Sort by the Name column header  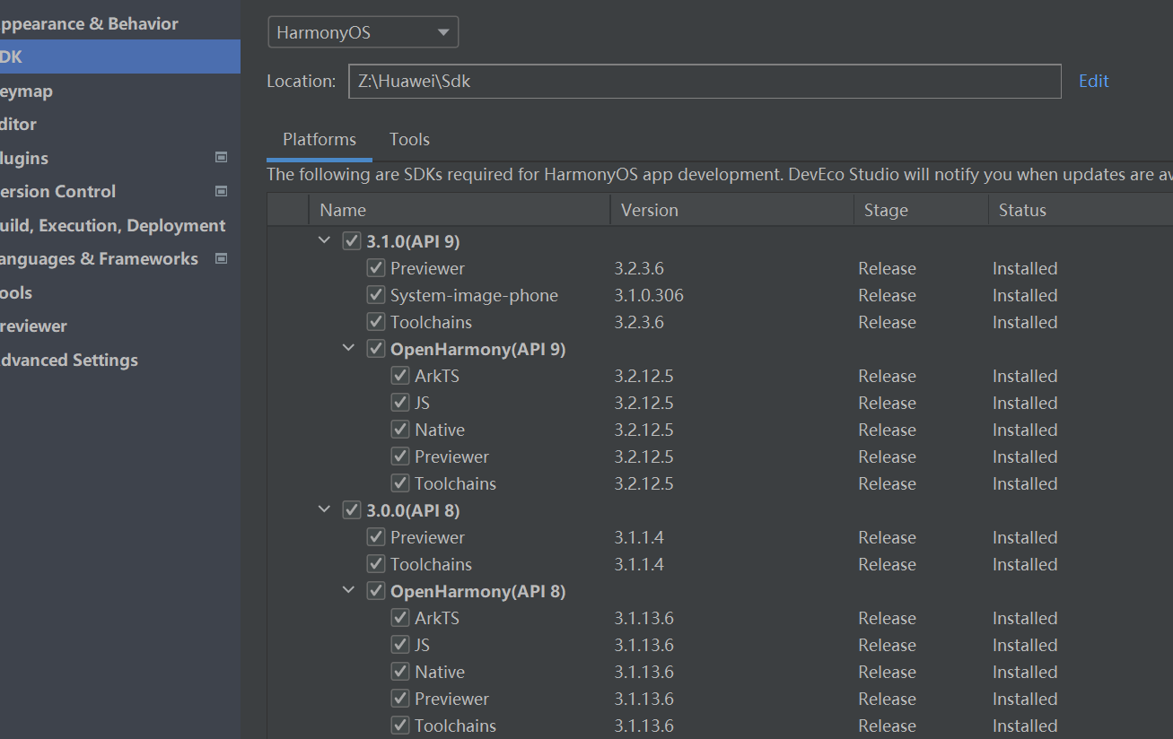tap(460, 210)
